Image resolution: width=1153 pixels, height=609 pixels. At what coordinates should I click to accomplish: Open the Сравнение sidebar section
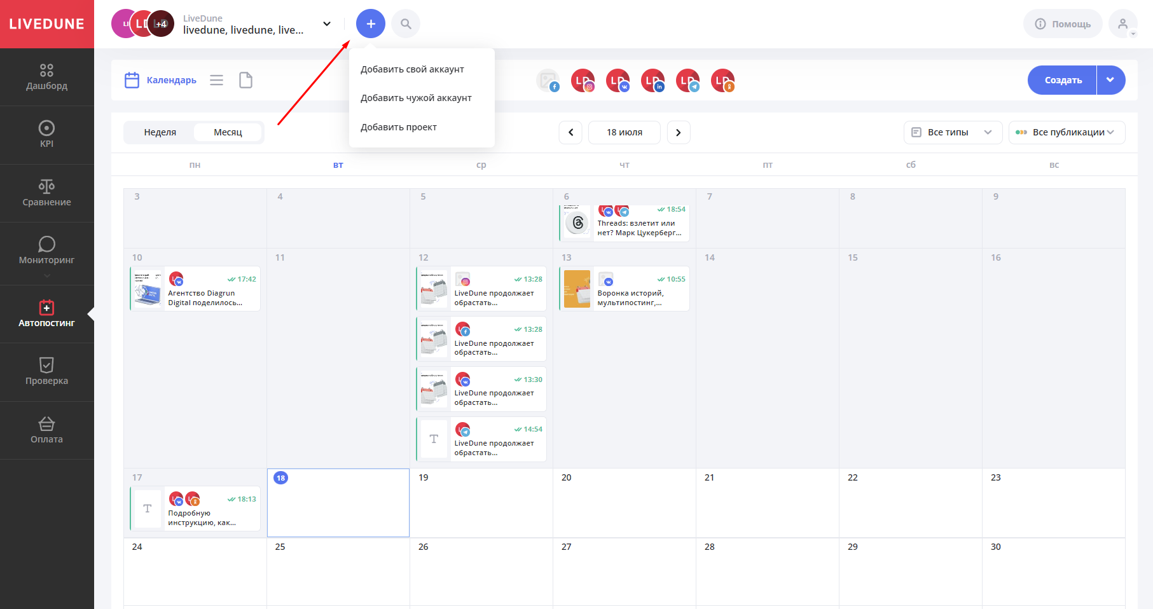click(x=46, y=193)
